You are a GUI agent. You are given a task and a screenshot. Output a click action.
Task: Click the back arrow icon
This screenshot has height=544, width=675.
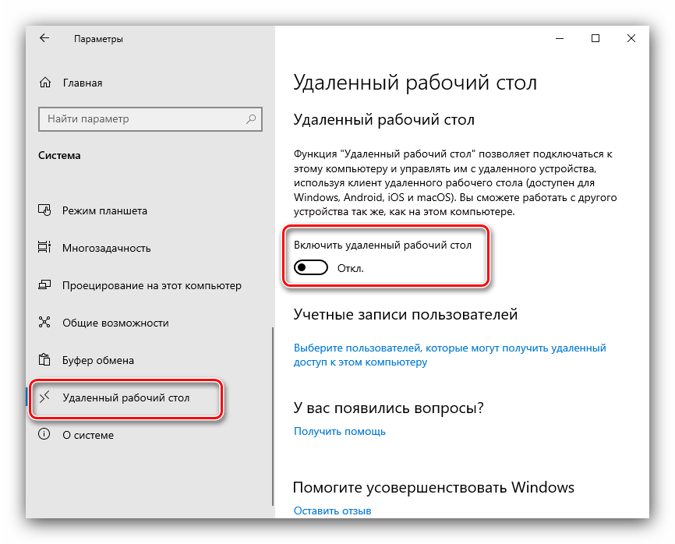44,38
